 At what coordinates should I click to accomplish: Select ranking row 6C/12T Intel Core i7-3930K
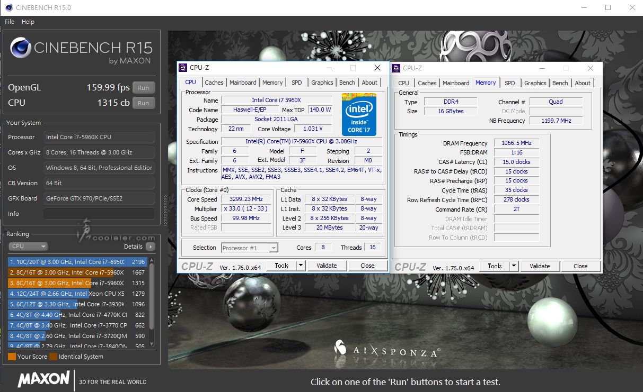77,304
